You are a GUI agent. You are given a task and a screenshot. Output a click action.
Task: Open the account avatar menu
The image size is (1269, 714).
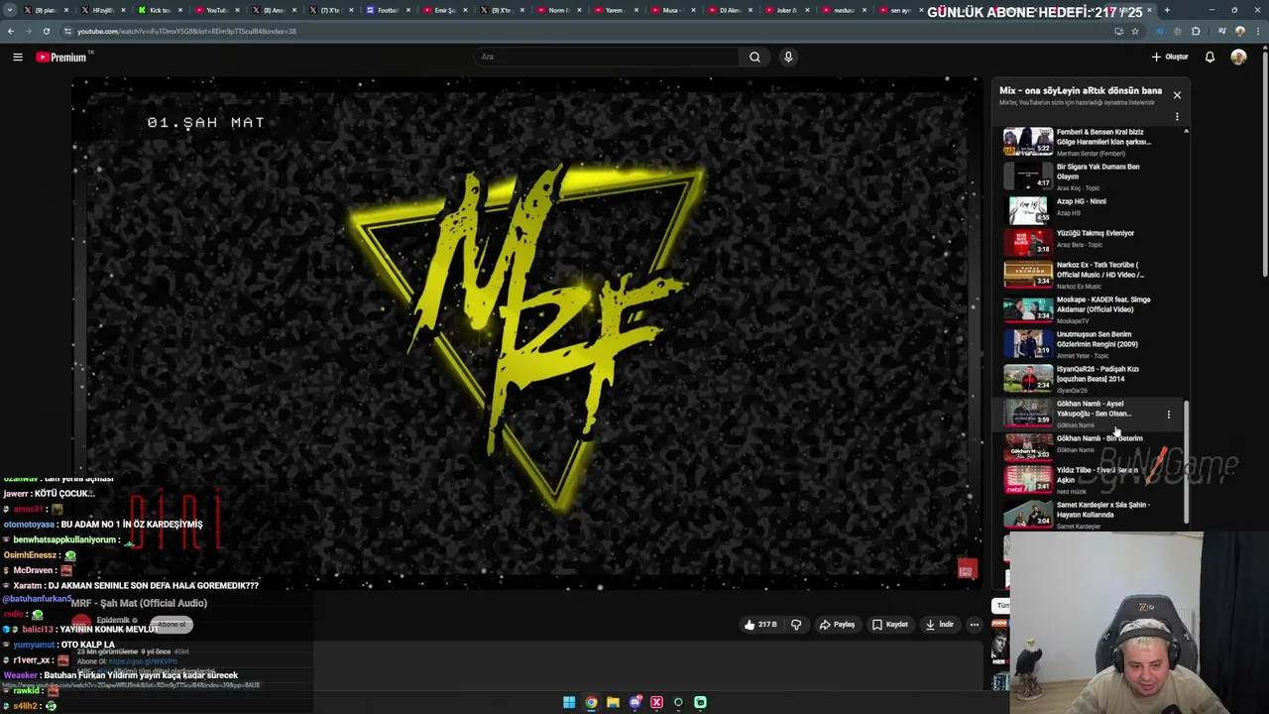pos(1238,57)
